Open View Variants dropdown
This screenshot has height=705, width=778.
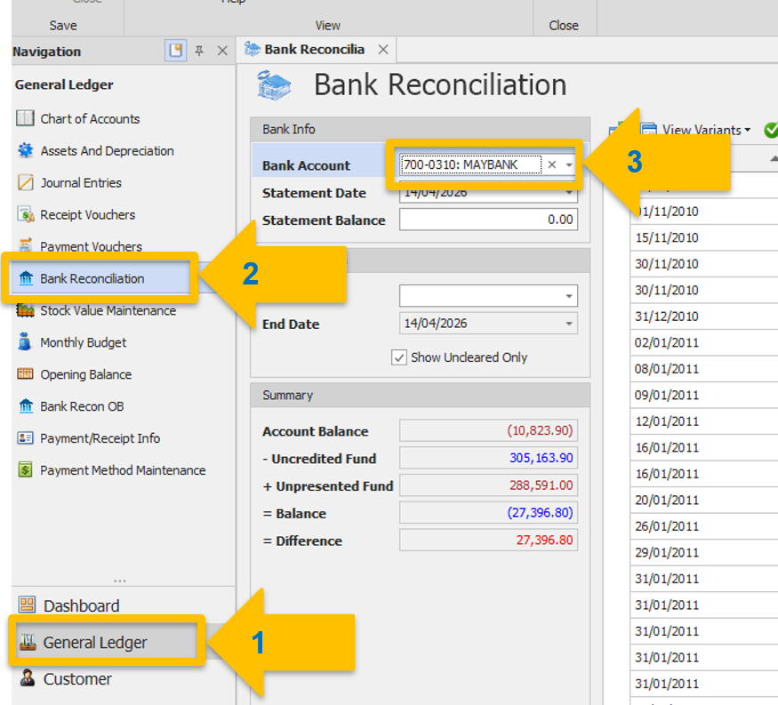click(706, 130)
